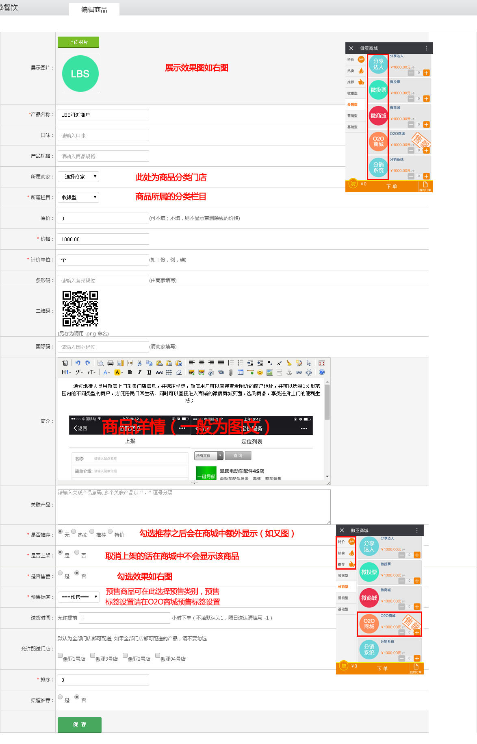Insert table using the table icon
Screen dimensions: 477x744
coord(241,372)
